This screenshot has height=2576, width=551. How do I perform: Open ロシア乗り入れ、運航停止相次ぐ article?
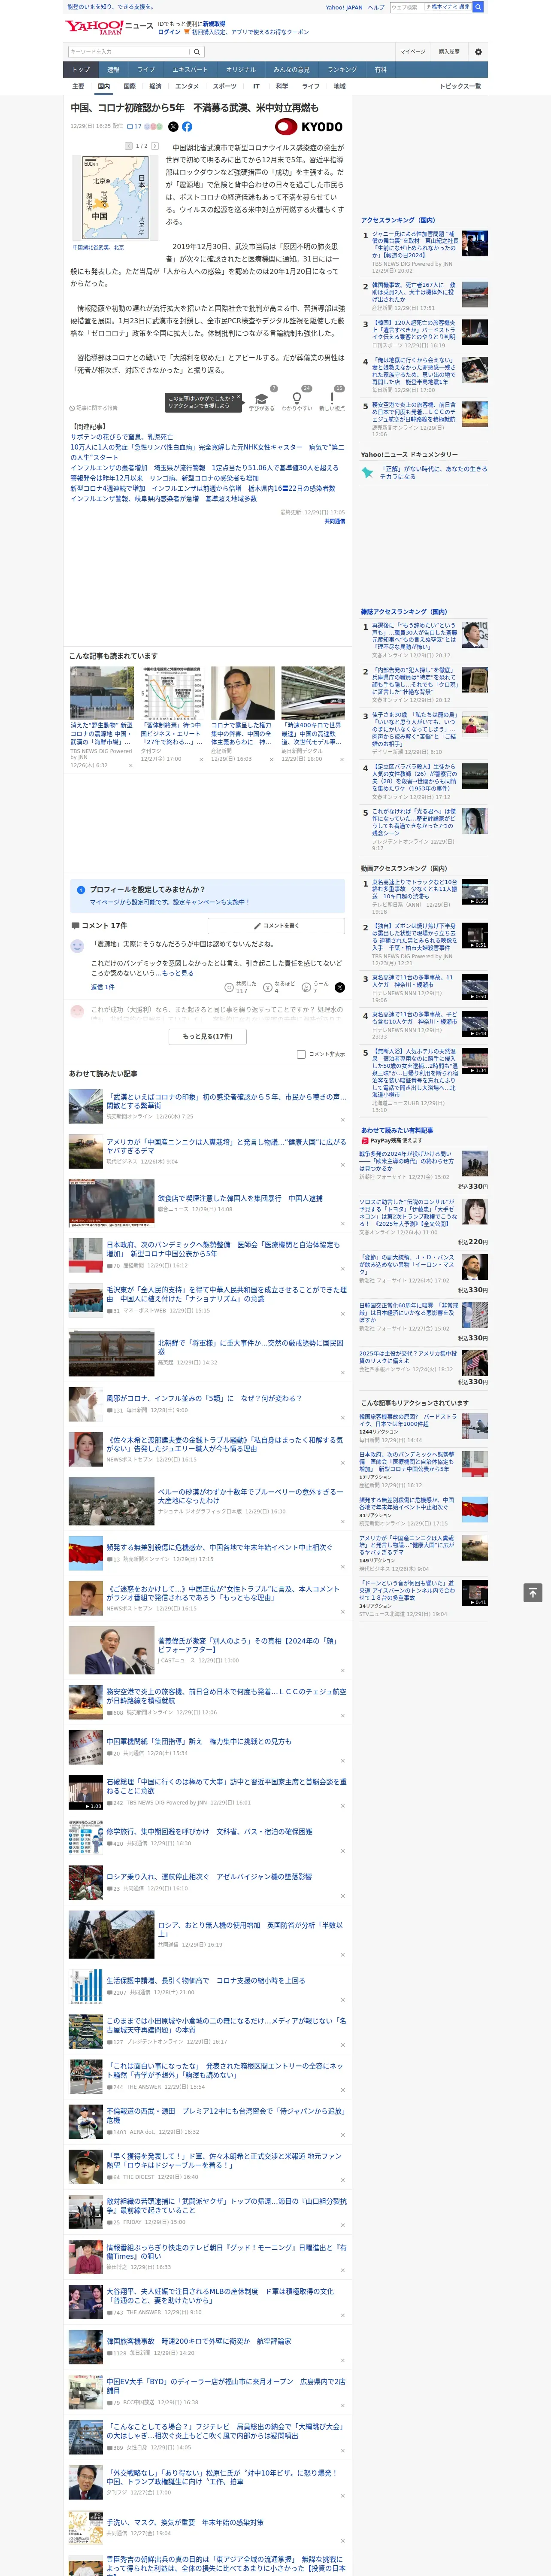(x=209, y=1877)
